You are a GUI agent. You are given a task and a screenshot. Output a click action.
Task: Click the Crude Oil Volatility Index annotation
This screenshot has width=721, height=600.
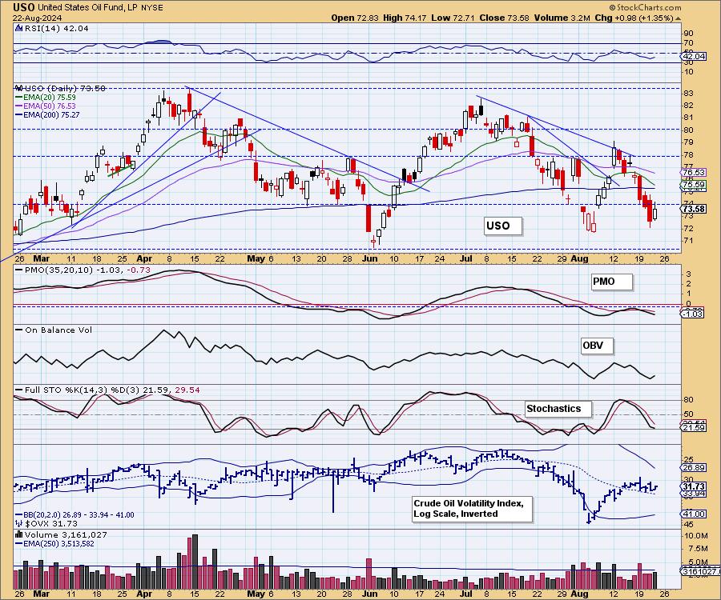pos(472,509)
